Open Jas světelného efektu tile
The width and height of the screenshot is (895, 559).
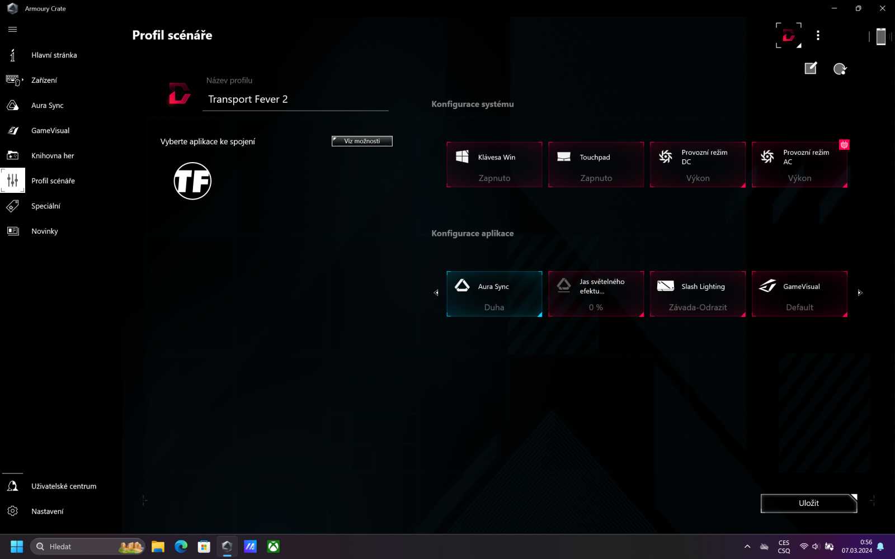point(596,293)
